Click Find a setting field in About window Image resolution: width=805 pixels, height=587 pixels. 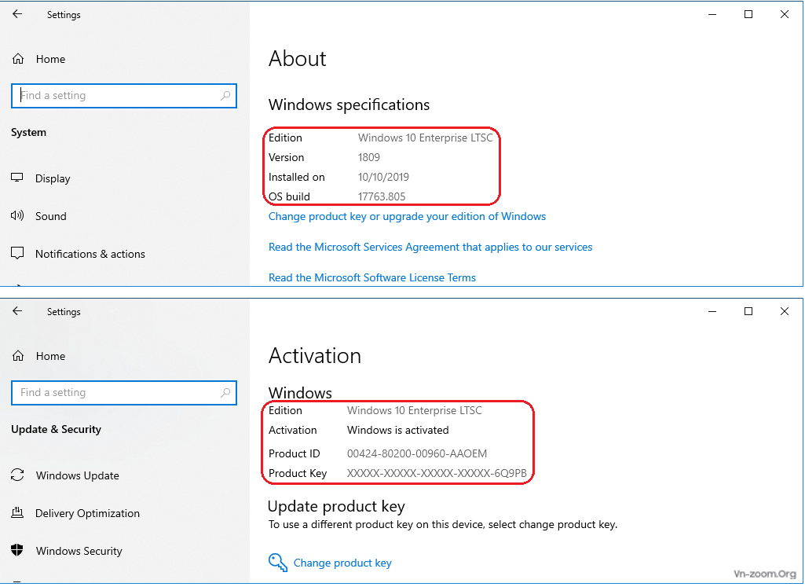[124, 96]
